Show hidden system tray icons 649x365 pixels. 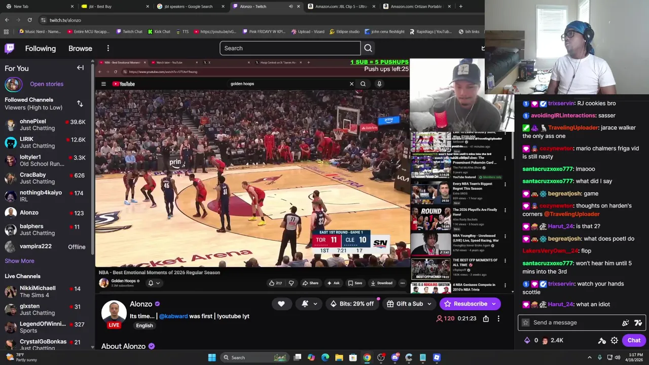(589, 357)
